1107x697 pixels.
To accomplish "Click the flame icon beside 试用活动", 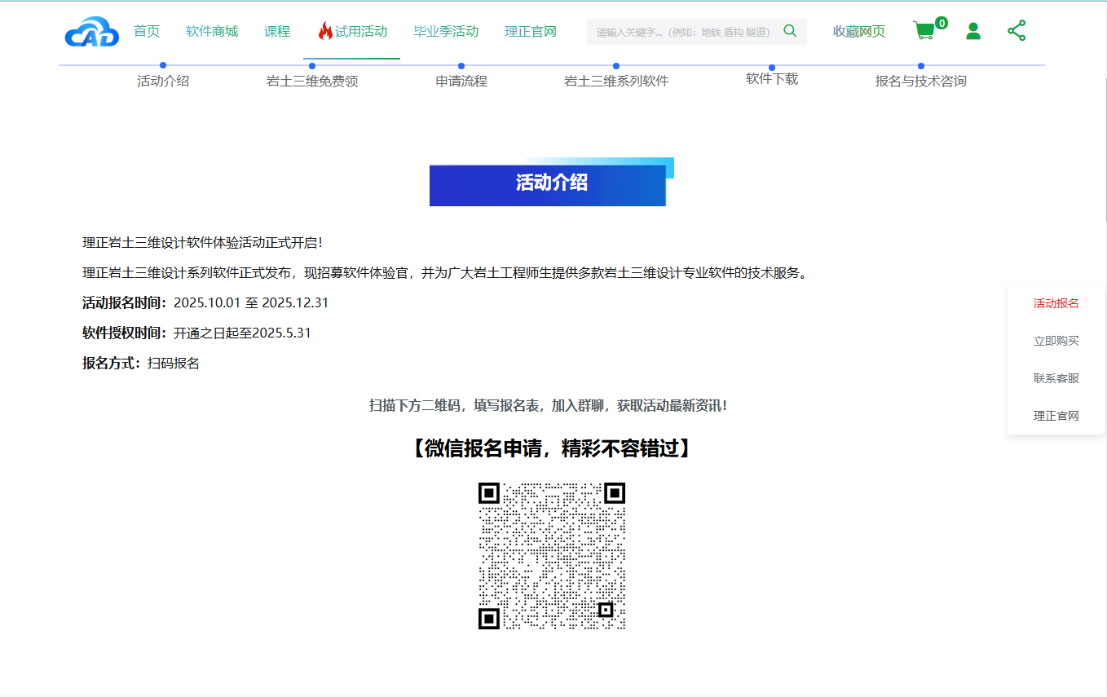I will (325, 32).
